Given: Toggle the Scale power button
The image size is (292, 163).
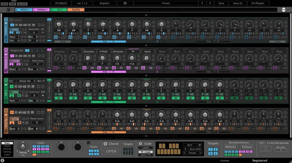Looking at the screenshot, I should click(140, 143).
